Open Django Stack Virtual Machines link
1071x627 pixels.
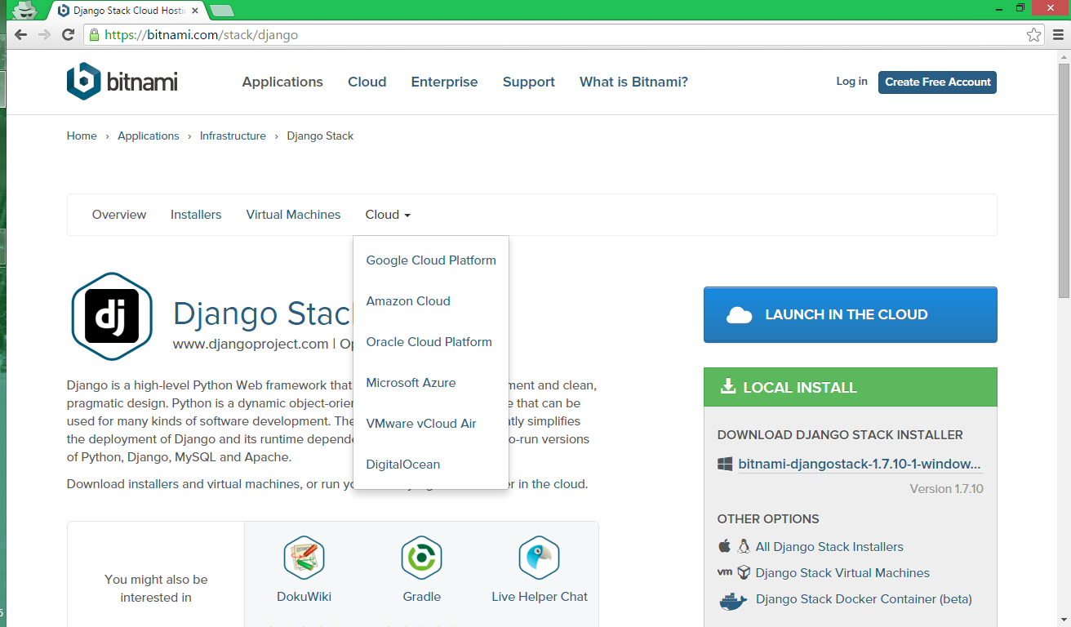[842, 573]
